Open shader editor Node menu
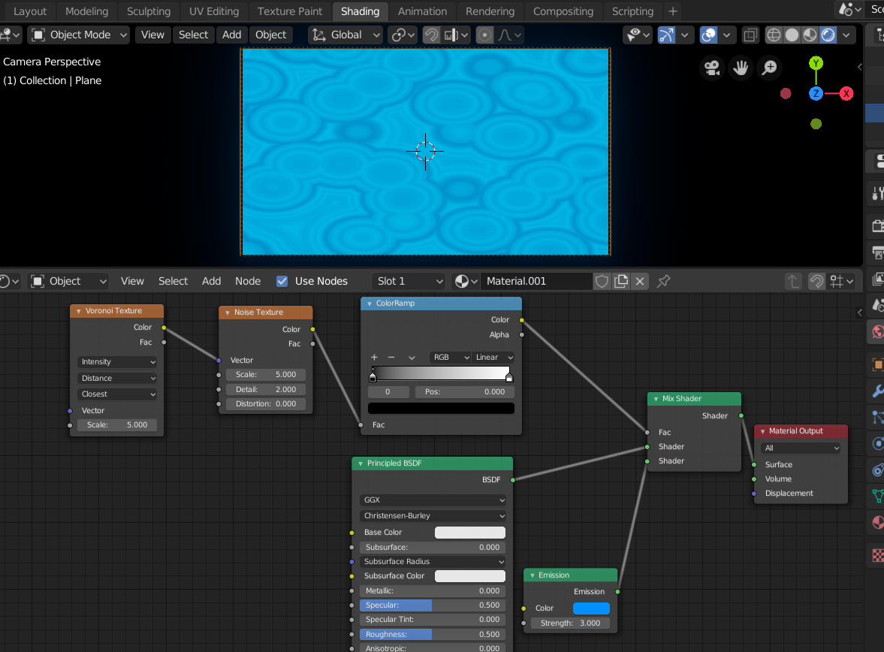The height and width of the screenshot is (652, 884). [248, 281]
